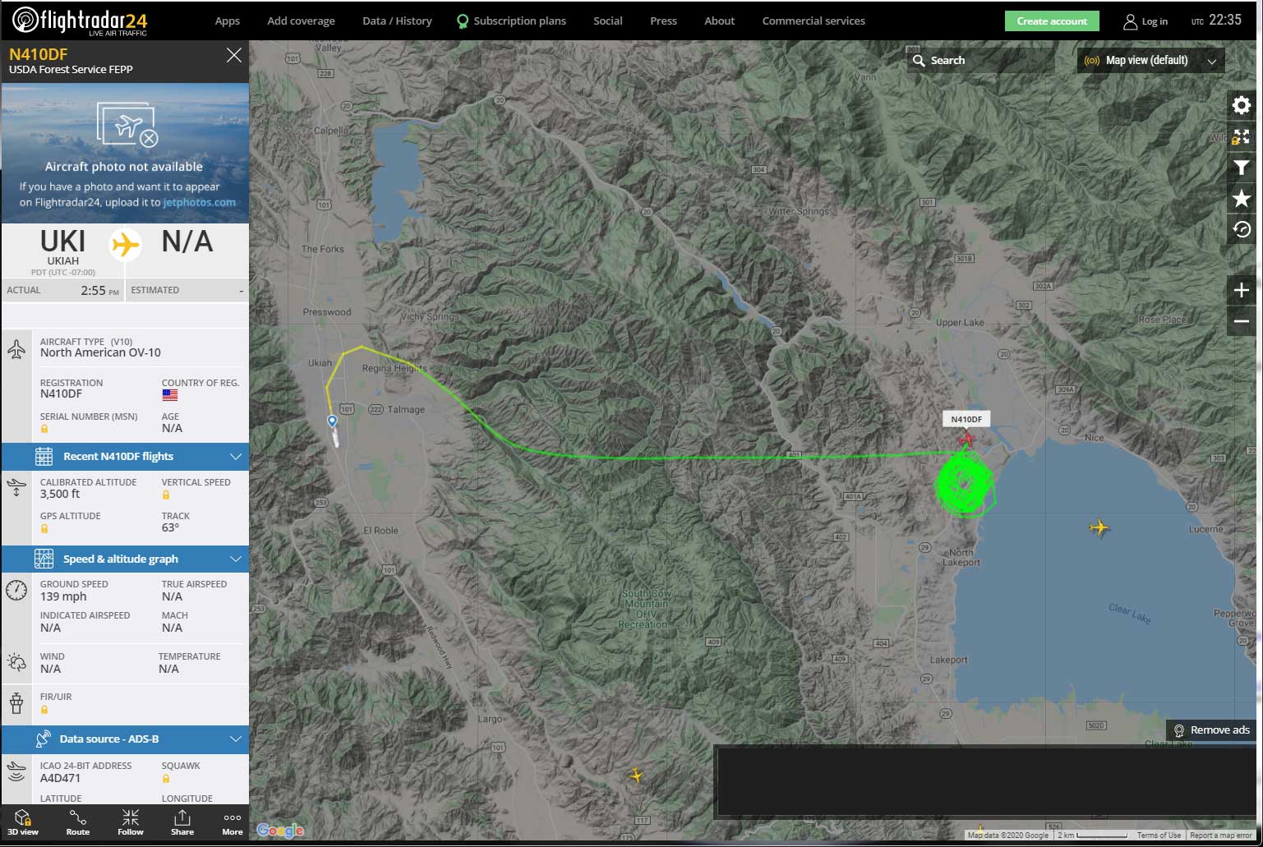This screenshot has width=1263, height=847.
Task: Click the locked Vertical Speed icon
Action: 166,495
